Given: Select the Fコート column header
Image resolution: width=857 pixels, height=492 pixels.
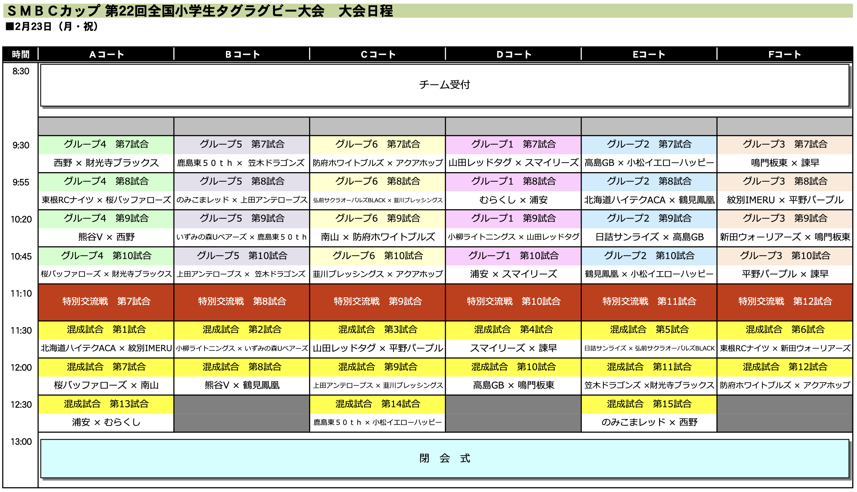Looking at the screenshot, I should pos(784,54).
